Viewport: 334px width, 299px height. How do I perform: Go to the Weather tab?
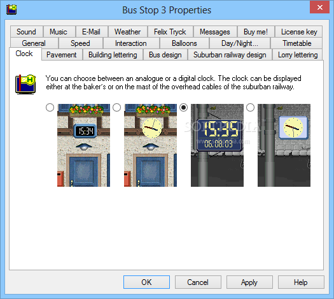[x=128, y=32]
